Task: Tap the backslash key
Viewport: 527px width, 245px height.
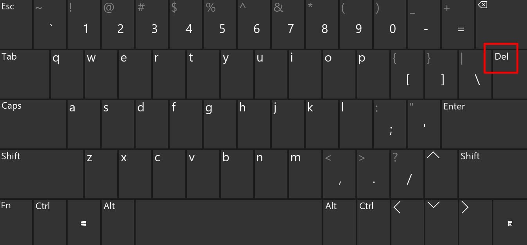Action: [x=476, y=74]
